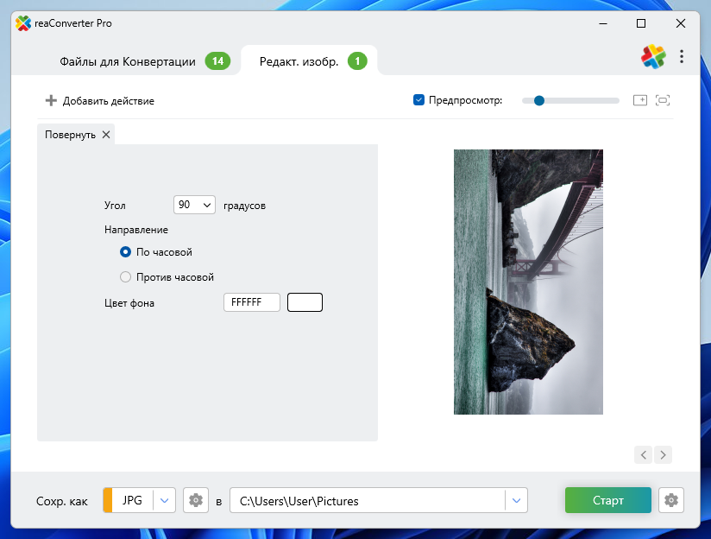Click the fit-to-screen preview icon
This screenshot has height=539, width=711.
(663, 100)
